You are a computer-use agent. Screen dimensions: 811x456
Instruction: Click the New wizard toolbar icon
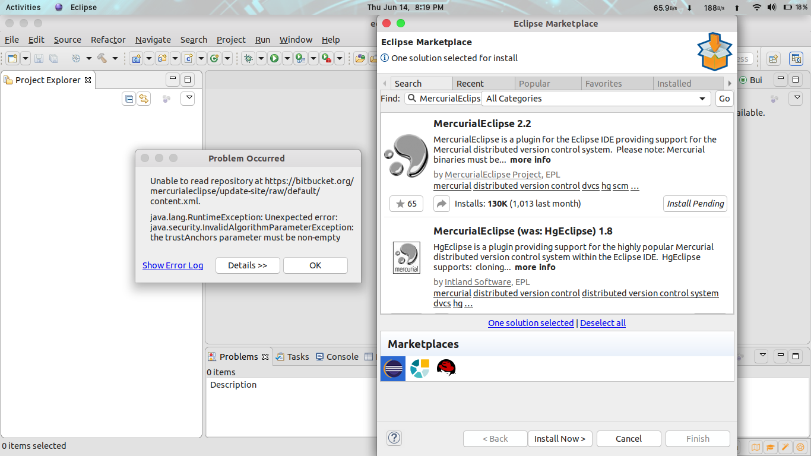pyautogui.click(x=12, y=58)
